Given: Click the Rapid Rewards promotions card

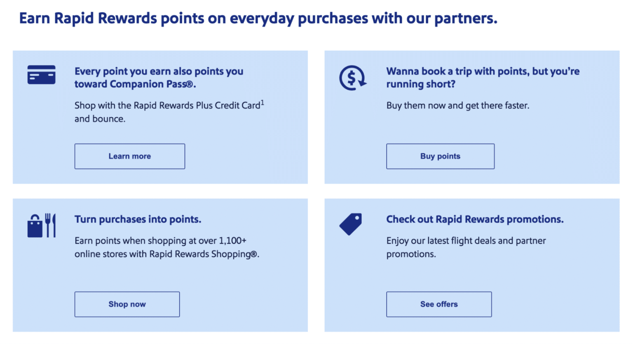Looking at the screenshot, I should click(472, 265).
